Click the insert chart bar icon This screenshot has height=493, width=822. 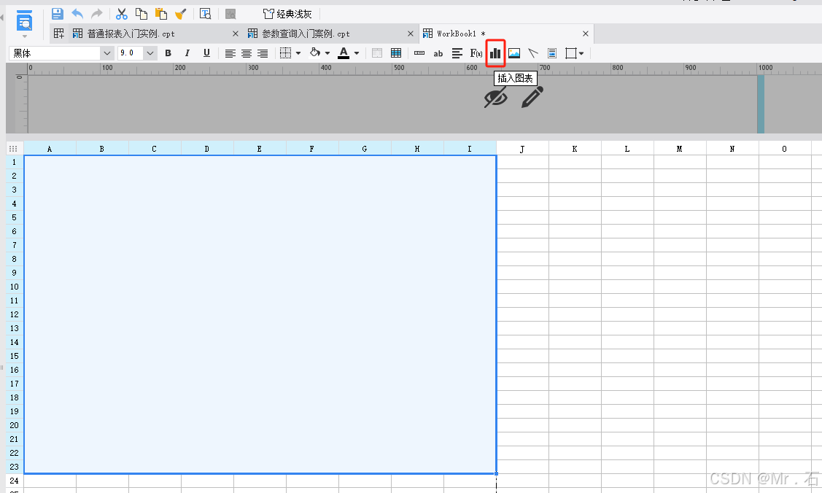point(495,53)
